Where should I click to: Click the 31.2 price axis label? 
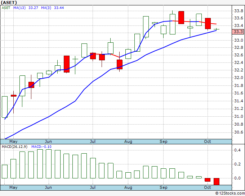click(x=239, y=108)
